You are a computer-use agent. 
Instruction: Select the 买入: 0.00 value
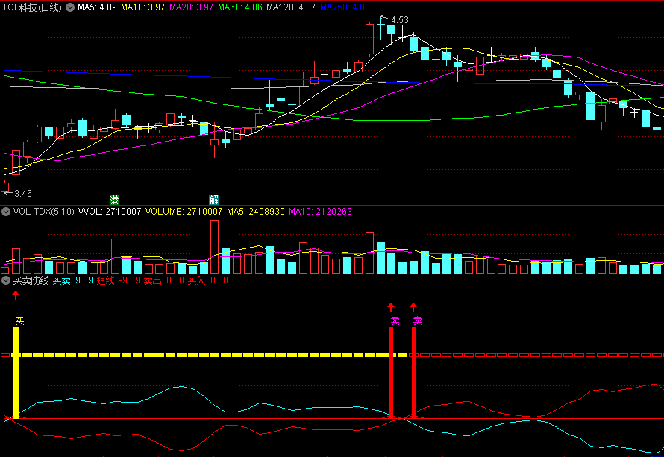[208, 280]
